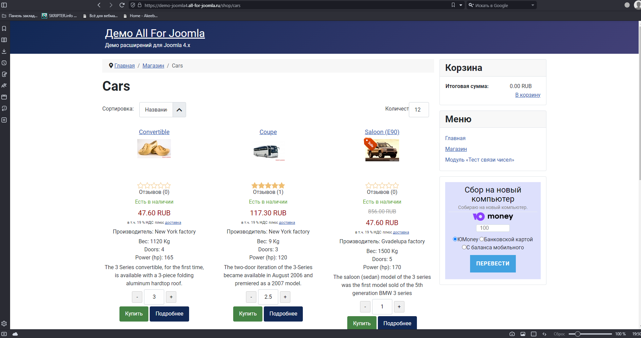Viewport: 641px width, 338px height.
Task: Decrease Coupe quantity with minus
Action: [251, 297]
